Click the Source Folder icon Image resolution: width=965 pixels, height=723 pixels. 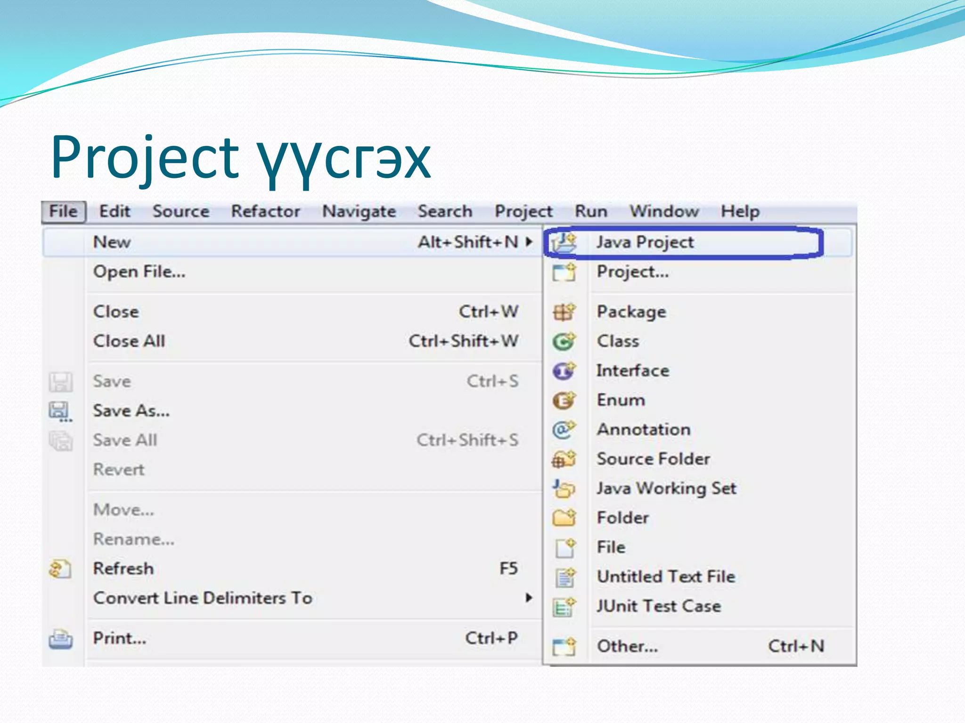coord(564,459)
